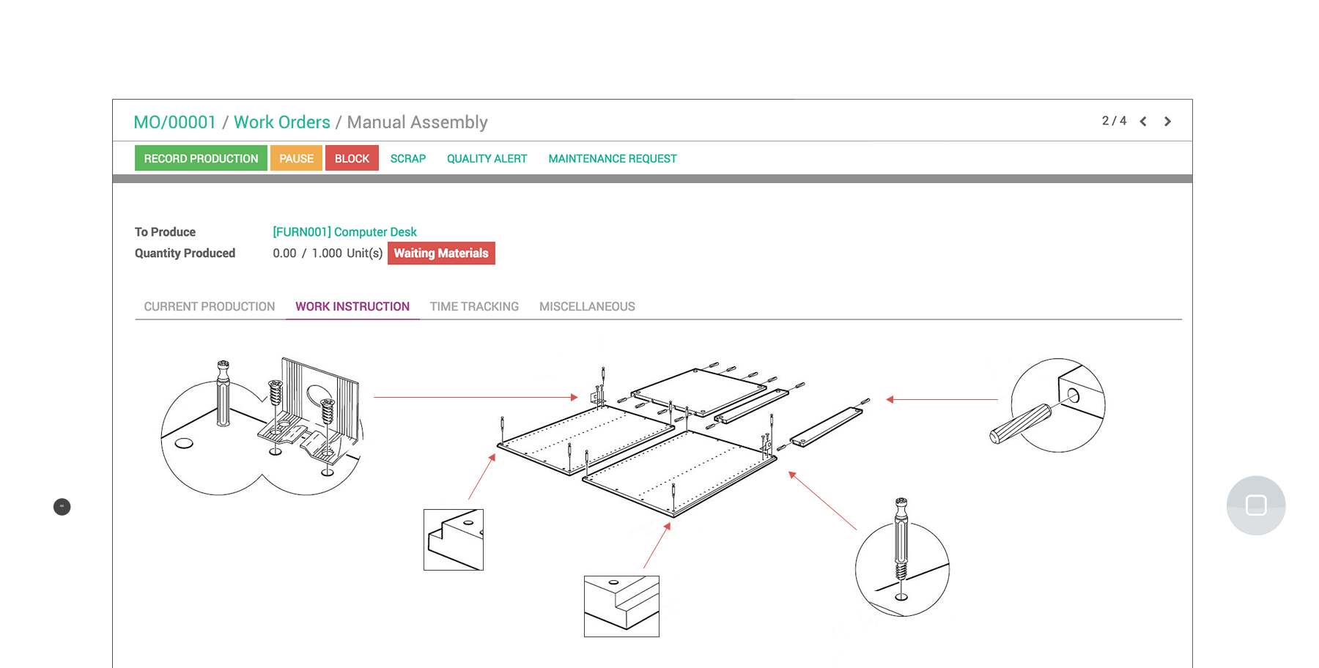Open the SCRAP action

coord(408,157)
